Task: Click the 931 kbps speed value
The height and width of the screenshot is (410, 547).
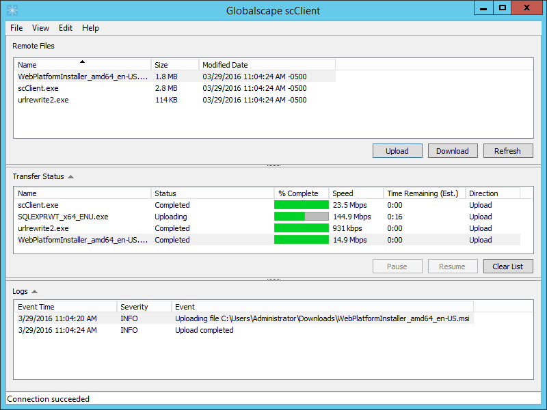Action: coord(347,228)
